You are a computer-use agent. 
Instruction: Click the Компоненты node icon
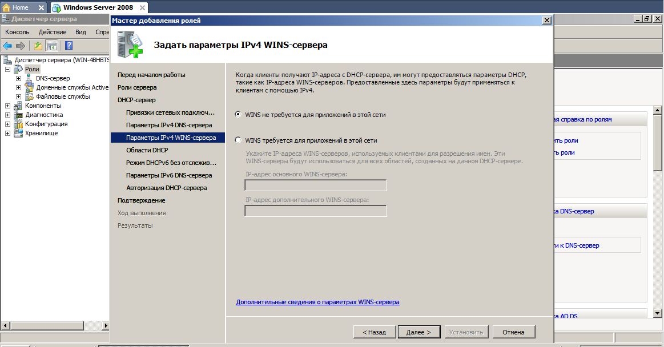coord(18,106)
